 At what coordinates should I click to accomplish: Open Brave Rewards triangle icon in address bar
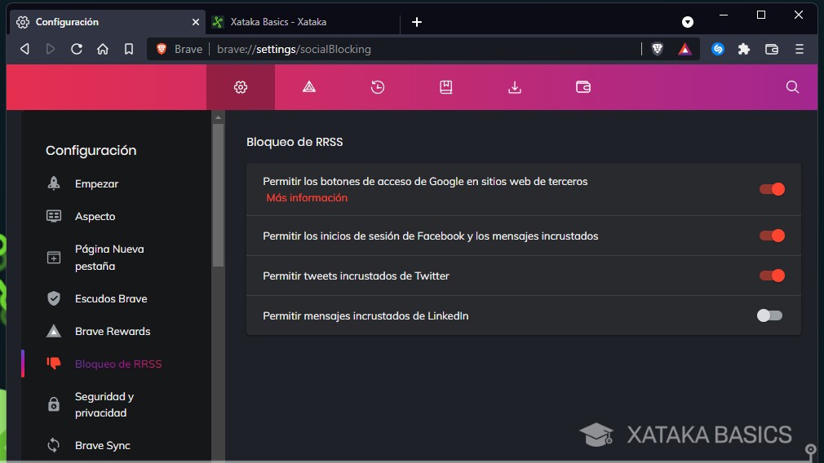click(684, 49)
